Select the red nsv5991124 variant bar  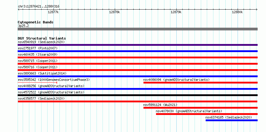pyautogui.click(x=201, y=108)
